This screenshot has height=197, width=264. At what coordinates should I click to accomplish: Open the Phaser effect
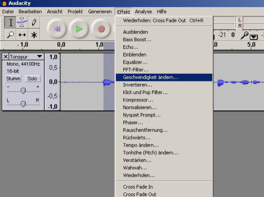tap(164, 123)
